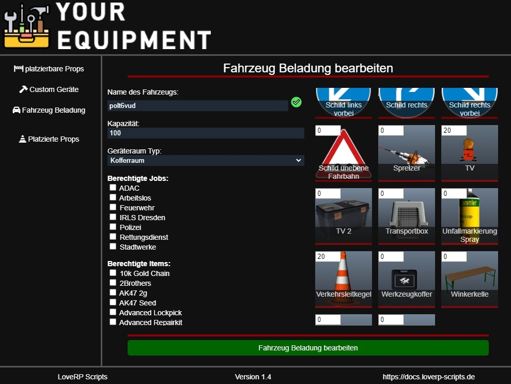The image size is (511, 384).
Task: Select the TV 2 toolbox tile
Action: point(344,217)
